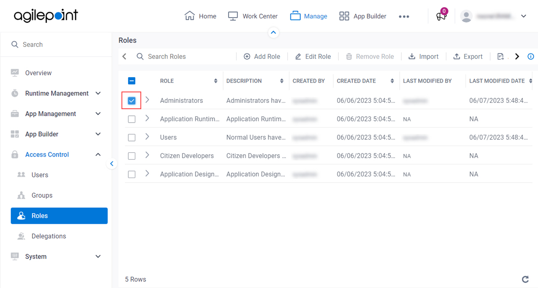Click the Search Roles magnifier icon
The image size is (538, 288).
[x=140, y=56]
